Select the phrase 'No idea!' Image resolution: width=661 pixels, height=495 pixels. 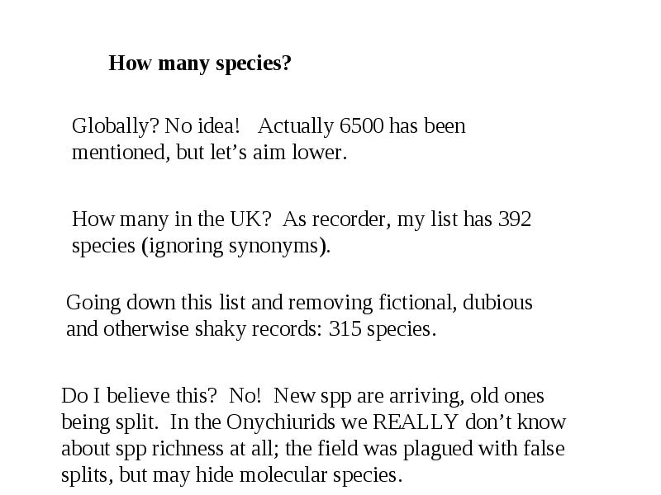202,125
